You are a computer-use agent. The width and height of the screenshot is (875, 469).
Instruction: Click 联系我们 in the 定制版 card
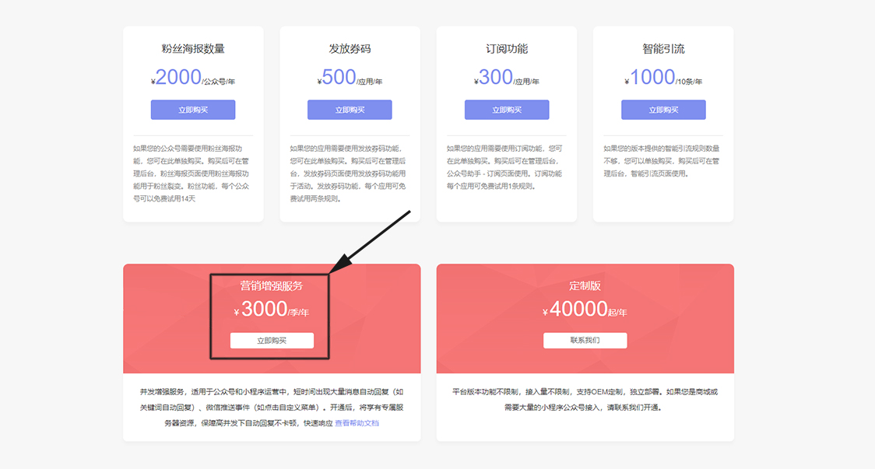click(x=585, y=340)
